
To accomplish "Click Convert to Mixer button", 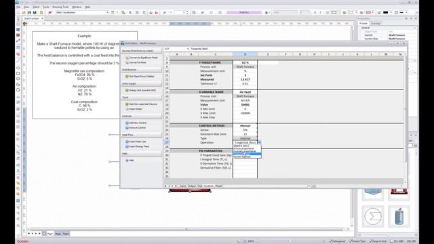I will [x=136, y=62].
